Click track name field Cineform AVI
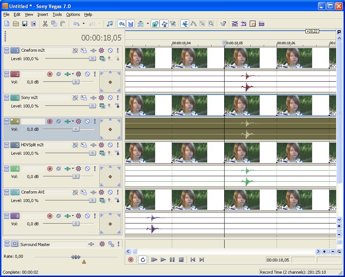The height and width of the screenshot is (277, 345). 45,192
